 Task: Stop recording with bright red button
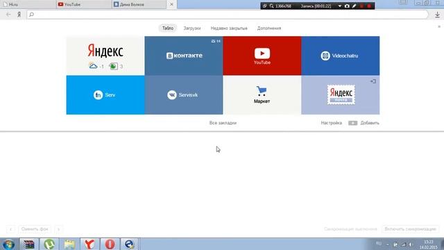click(x=369, y=6)
